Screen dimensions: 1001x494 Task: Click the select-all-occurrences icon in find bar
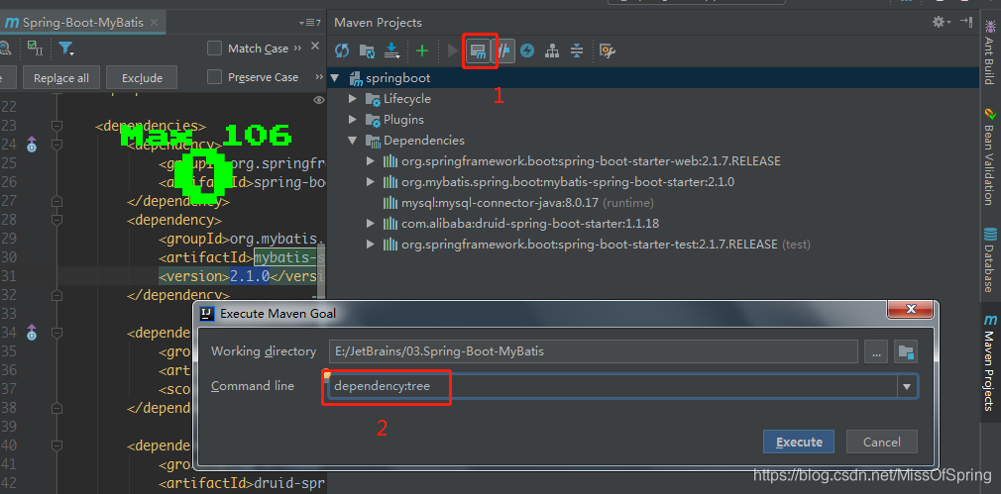point(35,48)
